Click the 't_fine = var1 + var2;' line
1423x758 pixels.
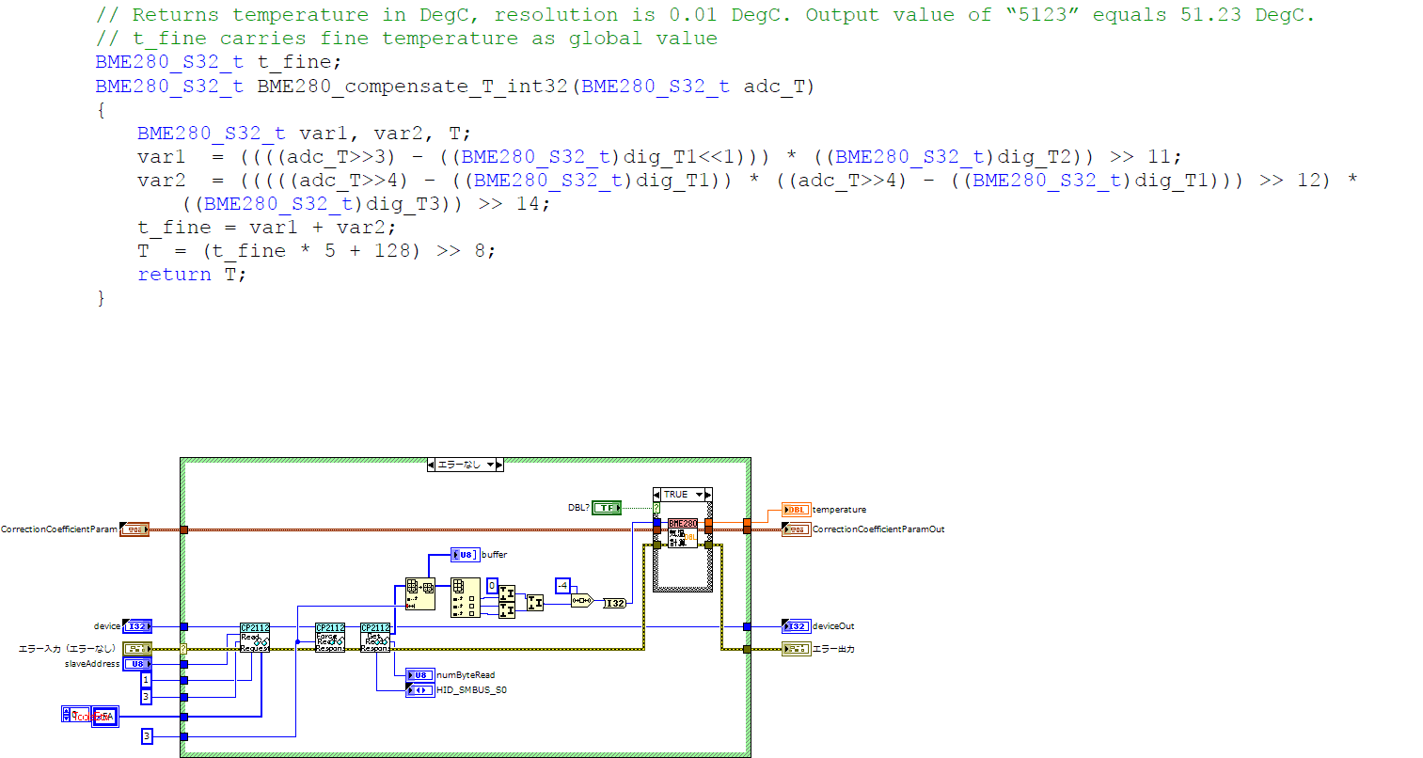tap(266, 228)
